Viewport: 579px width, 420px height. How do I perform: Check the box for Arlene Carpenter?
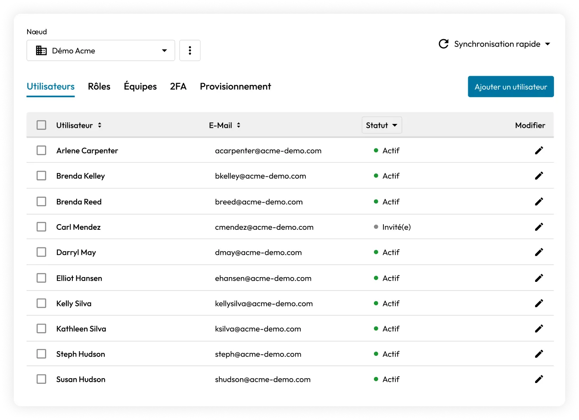click(41, 150)
